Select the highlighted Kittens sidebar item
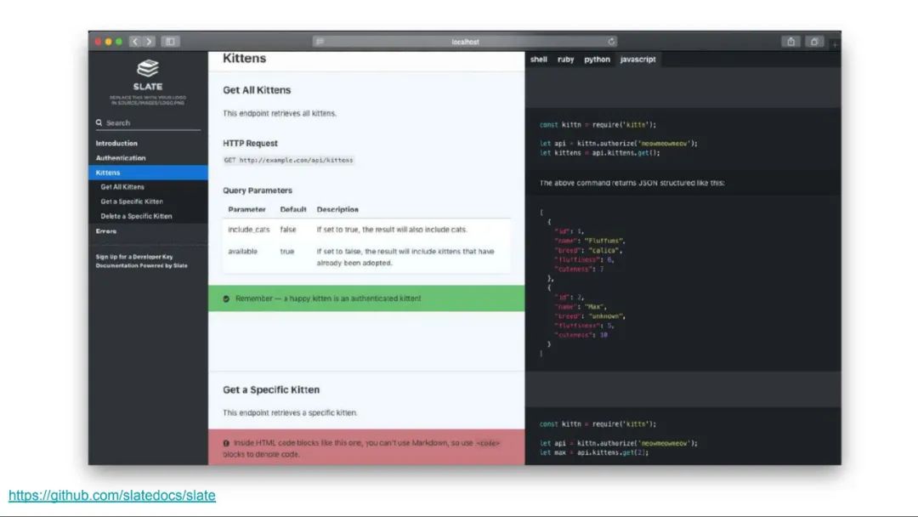 click(148, 173)
